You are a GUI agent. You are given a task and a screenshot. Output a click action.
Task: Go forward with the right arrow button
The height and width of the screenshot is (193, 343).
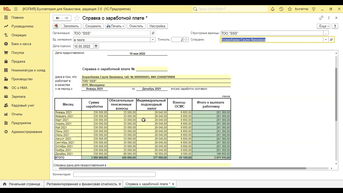pos(66,18)
